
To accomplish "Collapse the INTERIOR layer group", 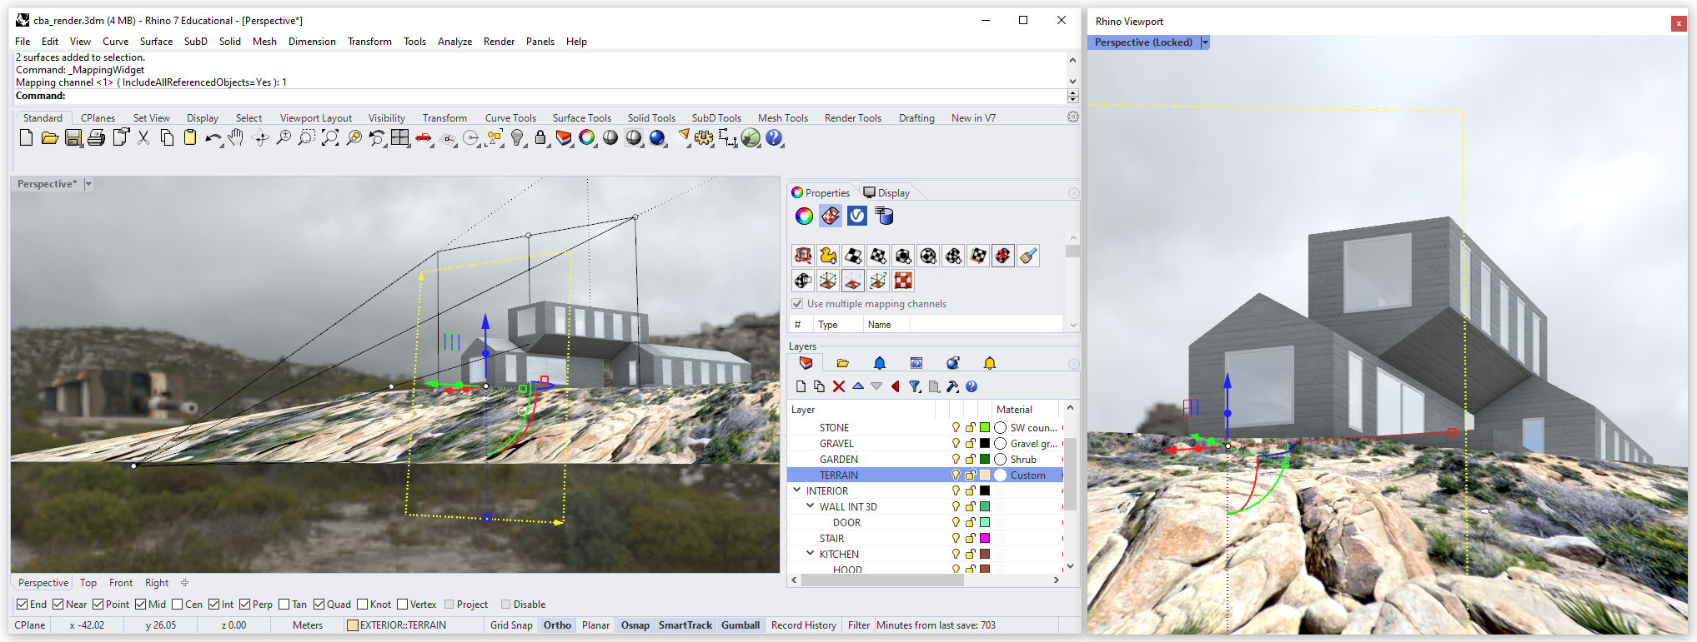I will [797, 490].
